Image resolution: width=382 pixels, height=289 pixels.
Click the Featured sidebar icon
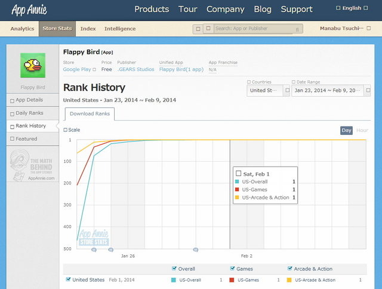[x=12, y=139]
